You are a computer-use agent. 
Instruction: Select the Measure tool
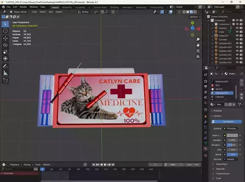coord(5,73)
